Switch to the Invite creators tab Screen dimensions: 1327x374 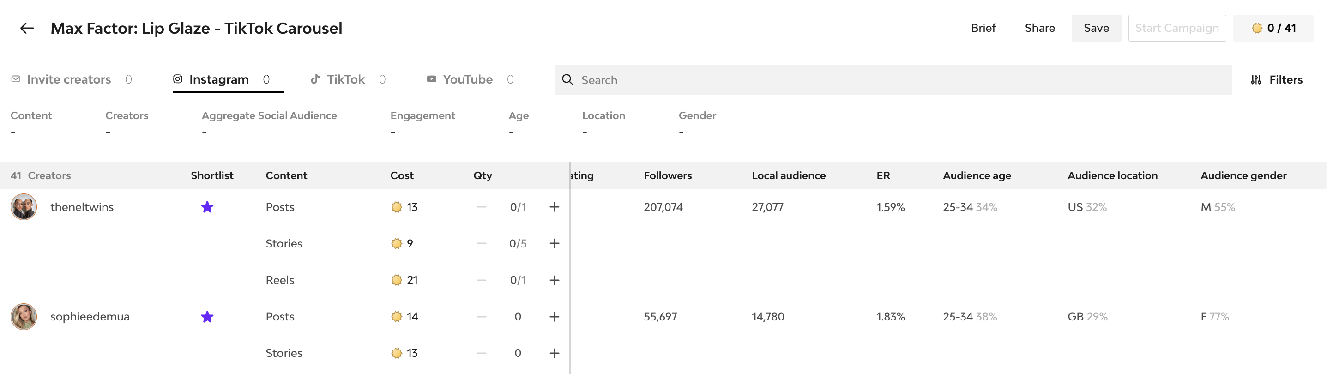[71, 79]
